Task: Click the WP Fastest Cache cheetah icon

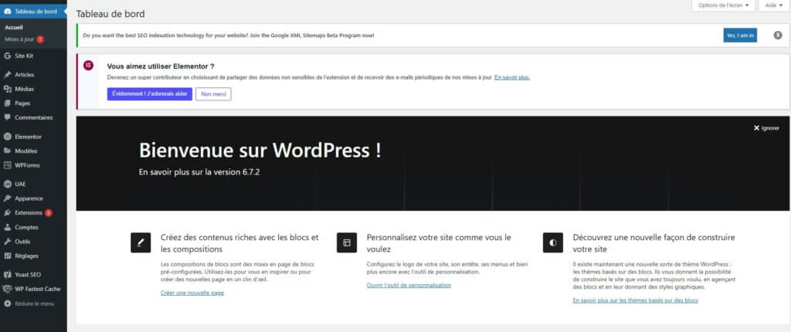Action: click(x=7, y=289)
